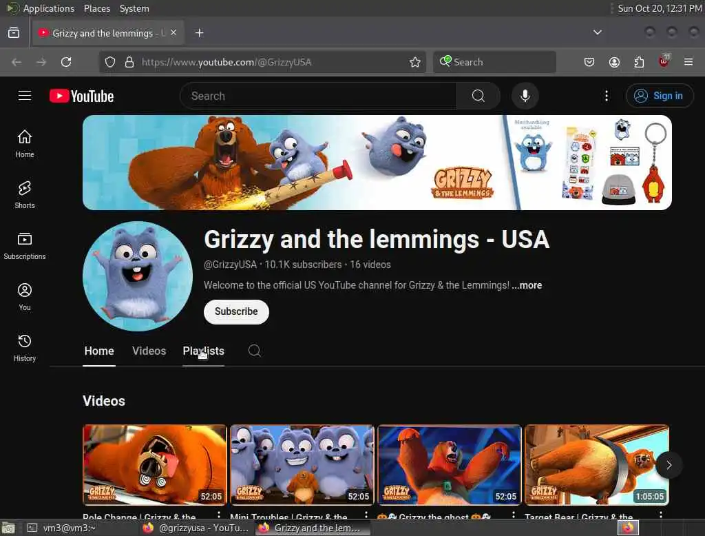Expand channel description with ...more

(527, 285)
